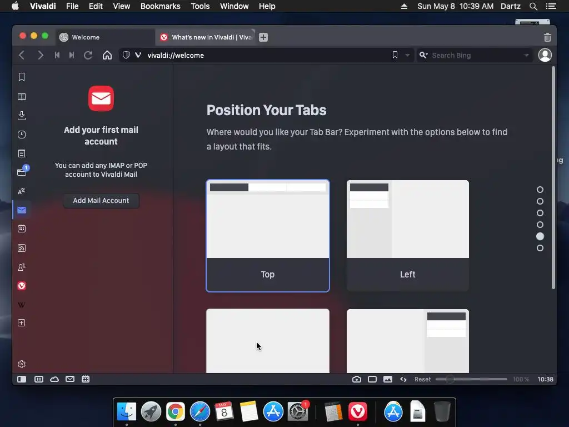Add a new web panel
569x427 pixels.
click(x=22, y=323)
